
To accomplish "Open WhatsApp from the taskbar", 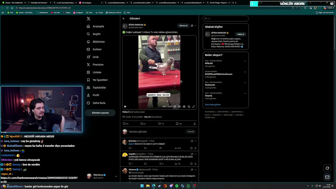I will pyautogui.click(x=188, y=186).
